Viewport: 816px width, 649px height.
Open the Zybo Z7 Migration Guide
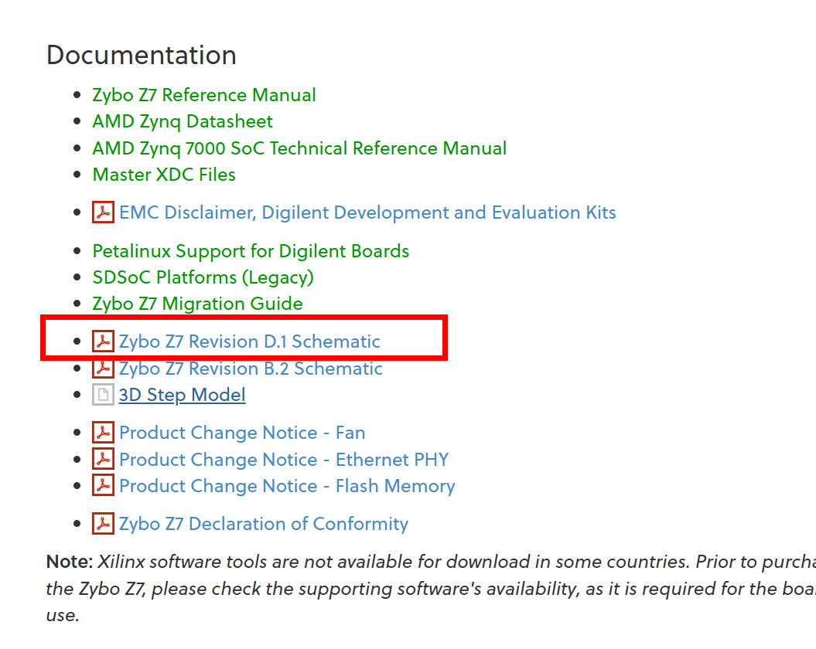pos(197,304)
